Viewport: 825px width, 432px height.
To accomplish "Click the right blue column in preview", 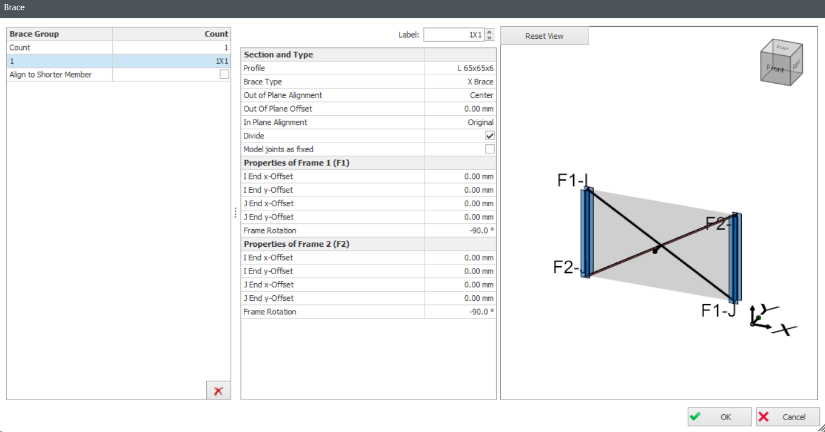I will pyautogui.click(x=736, y=258).
